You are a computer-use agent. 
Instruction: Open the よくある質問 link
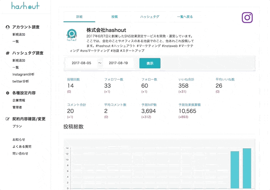[22, 147]
